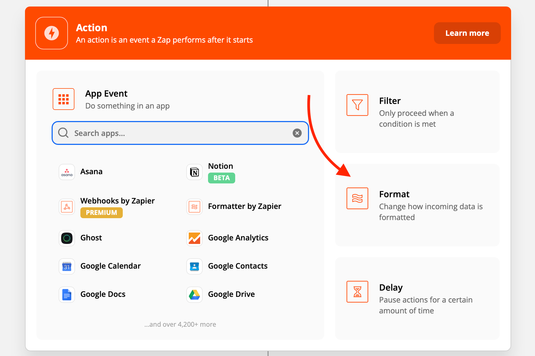Viewport: 535px width, 356px height.
Task: Click the Google Docs label
Action: pyautogui.click(x=103, y=294)
